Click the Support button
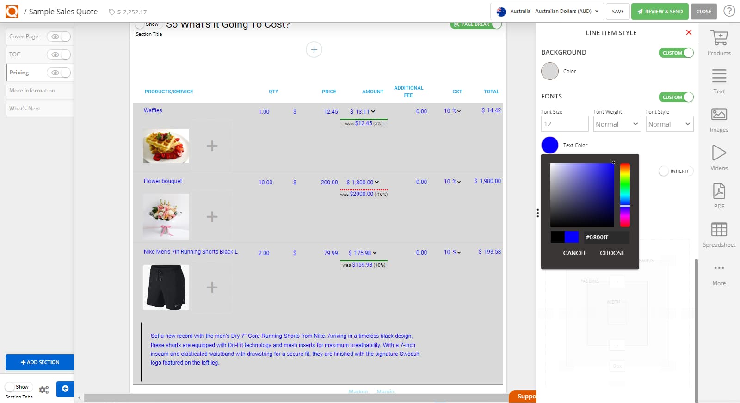740x403 pixels. (523, 397)
